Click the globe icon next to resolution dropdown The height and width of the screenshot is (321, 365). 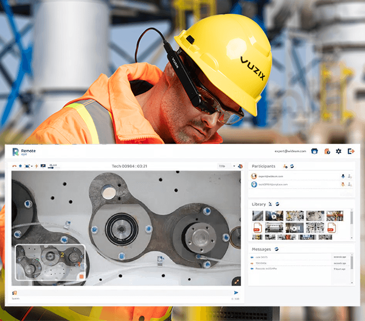pyautogui.click(x=240, y=166)
